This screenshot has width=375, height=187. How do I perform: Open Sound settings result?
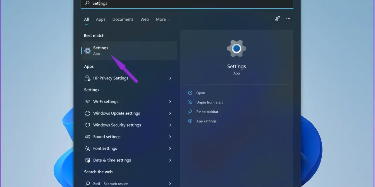coord(129,137)
